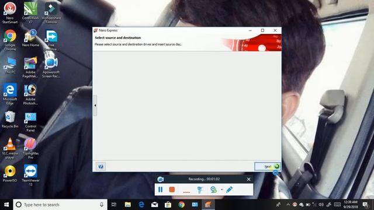
Task: Open Nero Express help question mark
Action: click(x=101, y=166)
